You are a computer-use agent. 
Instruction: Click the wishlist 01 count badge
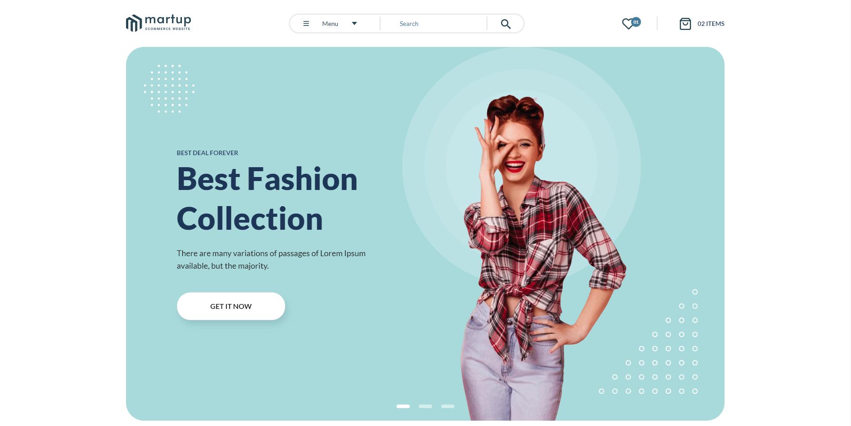pyautogui.click(x=636, y=22)
